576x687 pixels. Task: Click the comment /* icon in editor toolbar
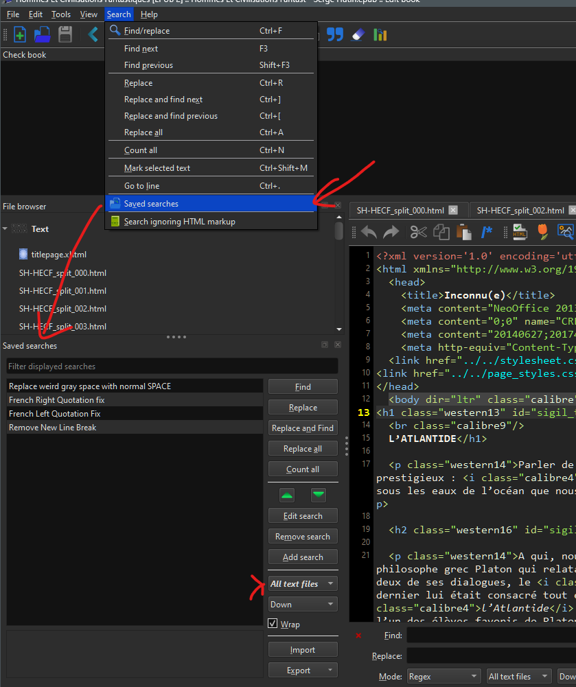[487, 232]
